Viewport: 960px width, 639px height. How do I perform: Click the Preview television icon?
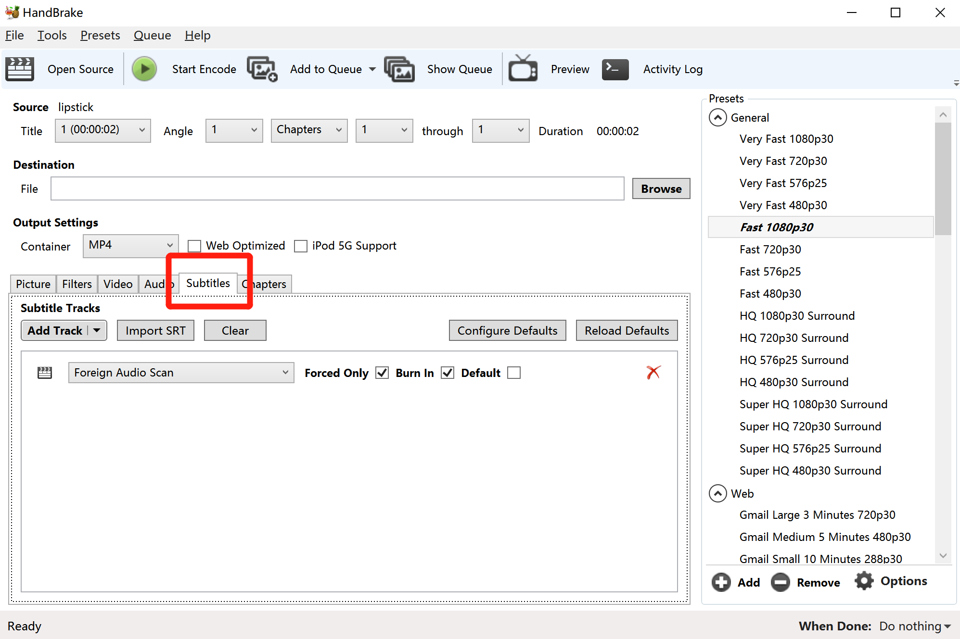click(523, 69)
